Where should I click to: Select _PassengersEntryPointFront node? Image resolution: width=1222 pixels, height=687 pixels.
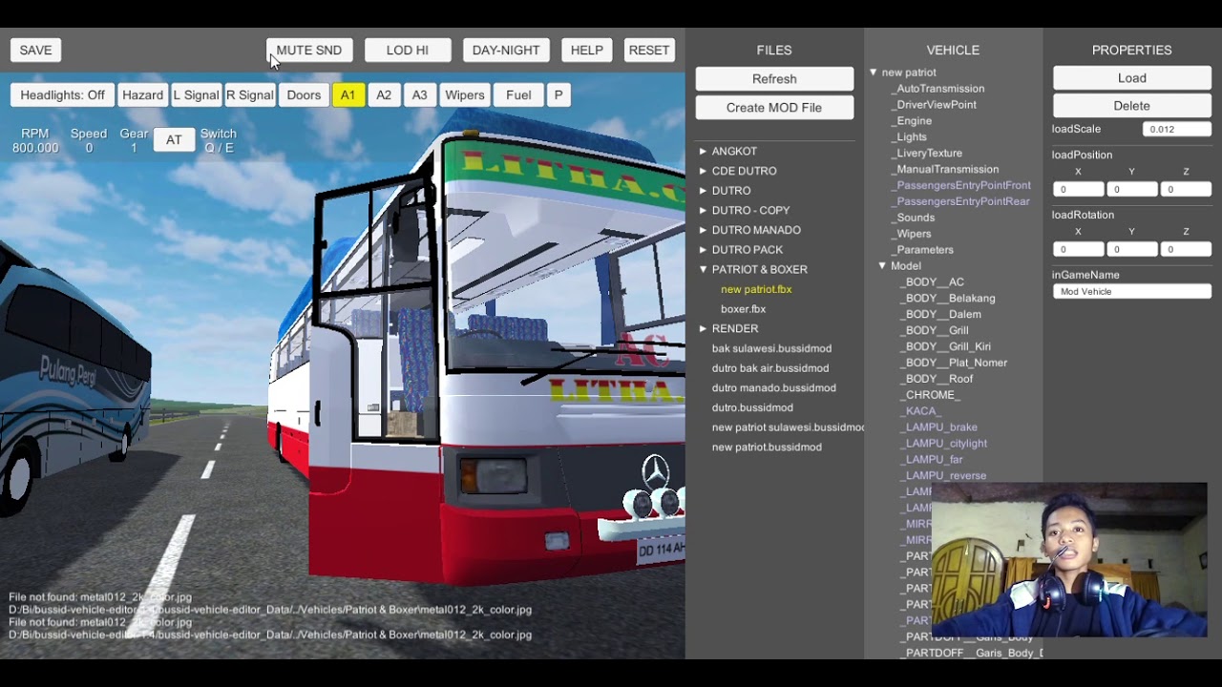click(x=960, y=186)
